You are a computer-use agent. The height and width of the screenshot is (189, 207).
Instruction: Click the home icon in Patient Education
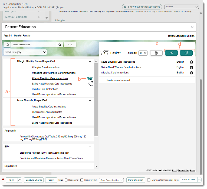[7, 45]
